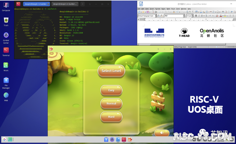The width and height of the screenshot is (236, 144).
Task: Open Table menu in Writer
Action: pyautogui.click(x=168, y=9)
